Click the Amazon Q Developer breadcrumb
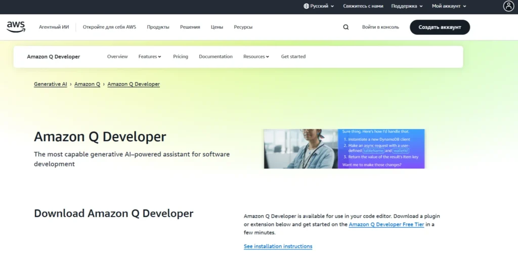This screenshot has width=518, height=256. [x=134, y=84]
